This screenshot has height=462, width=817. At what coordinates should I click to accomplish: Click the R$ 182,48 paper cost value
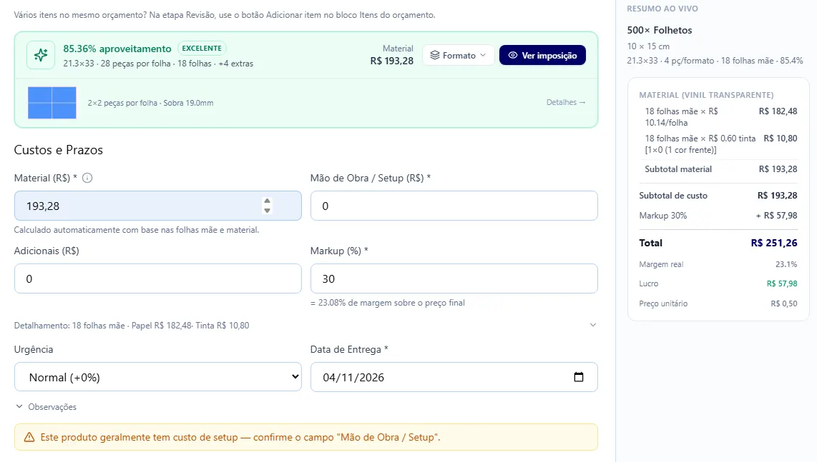pyautogui.click(x=778, y=111)
